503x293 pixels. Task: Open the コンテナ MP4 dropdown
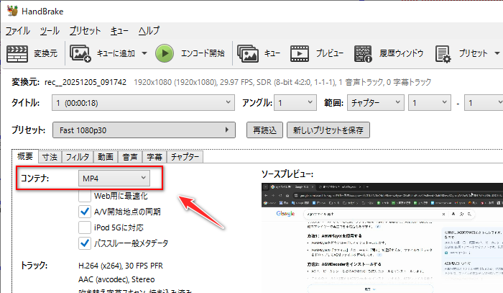114,177
